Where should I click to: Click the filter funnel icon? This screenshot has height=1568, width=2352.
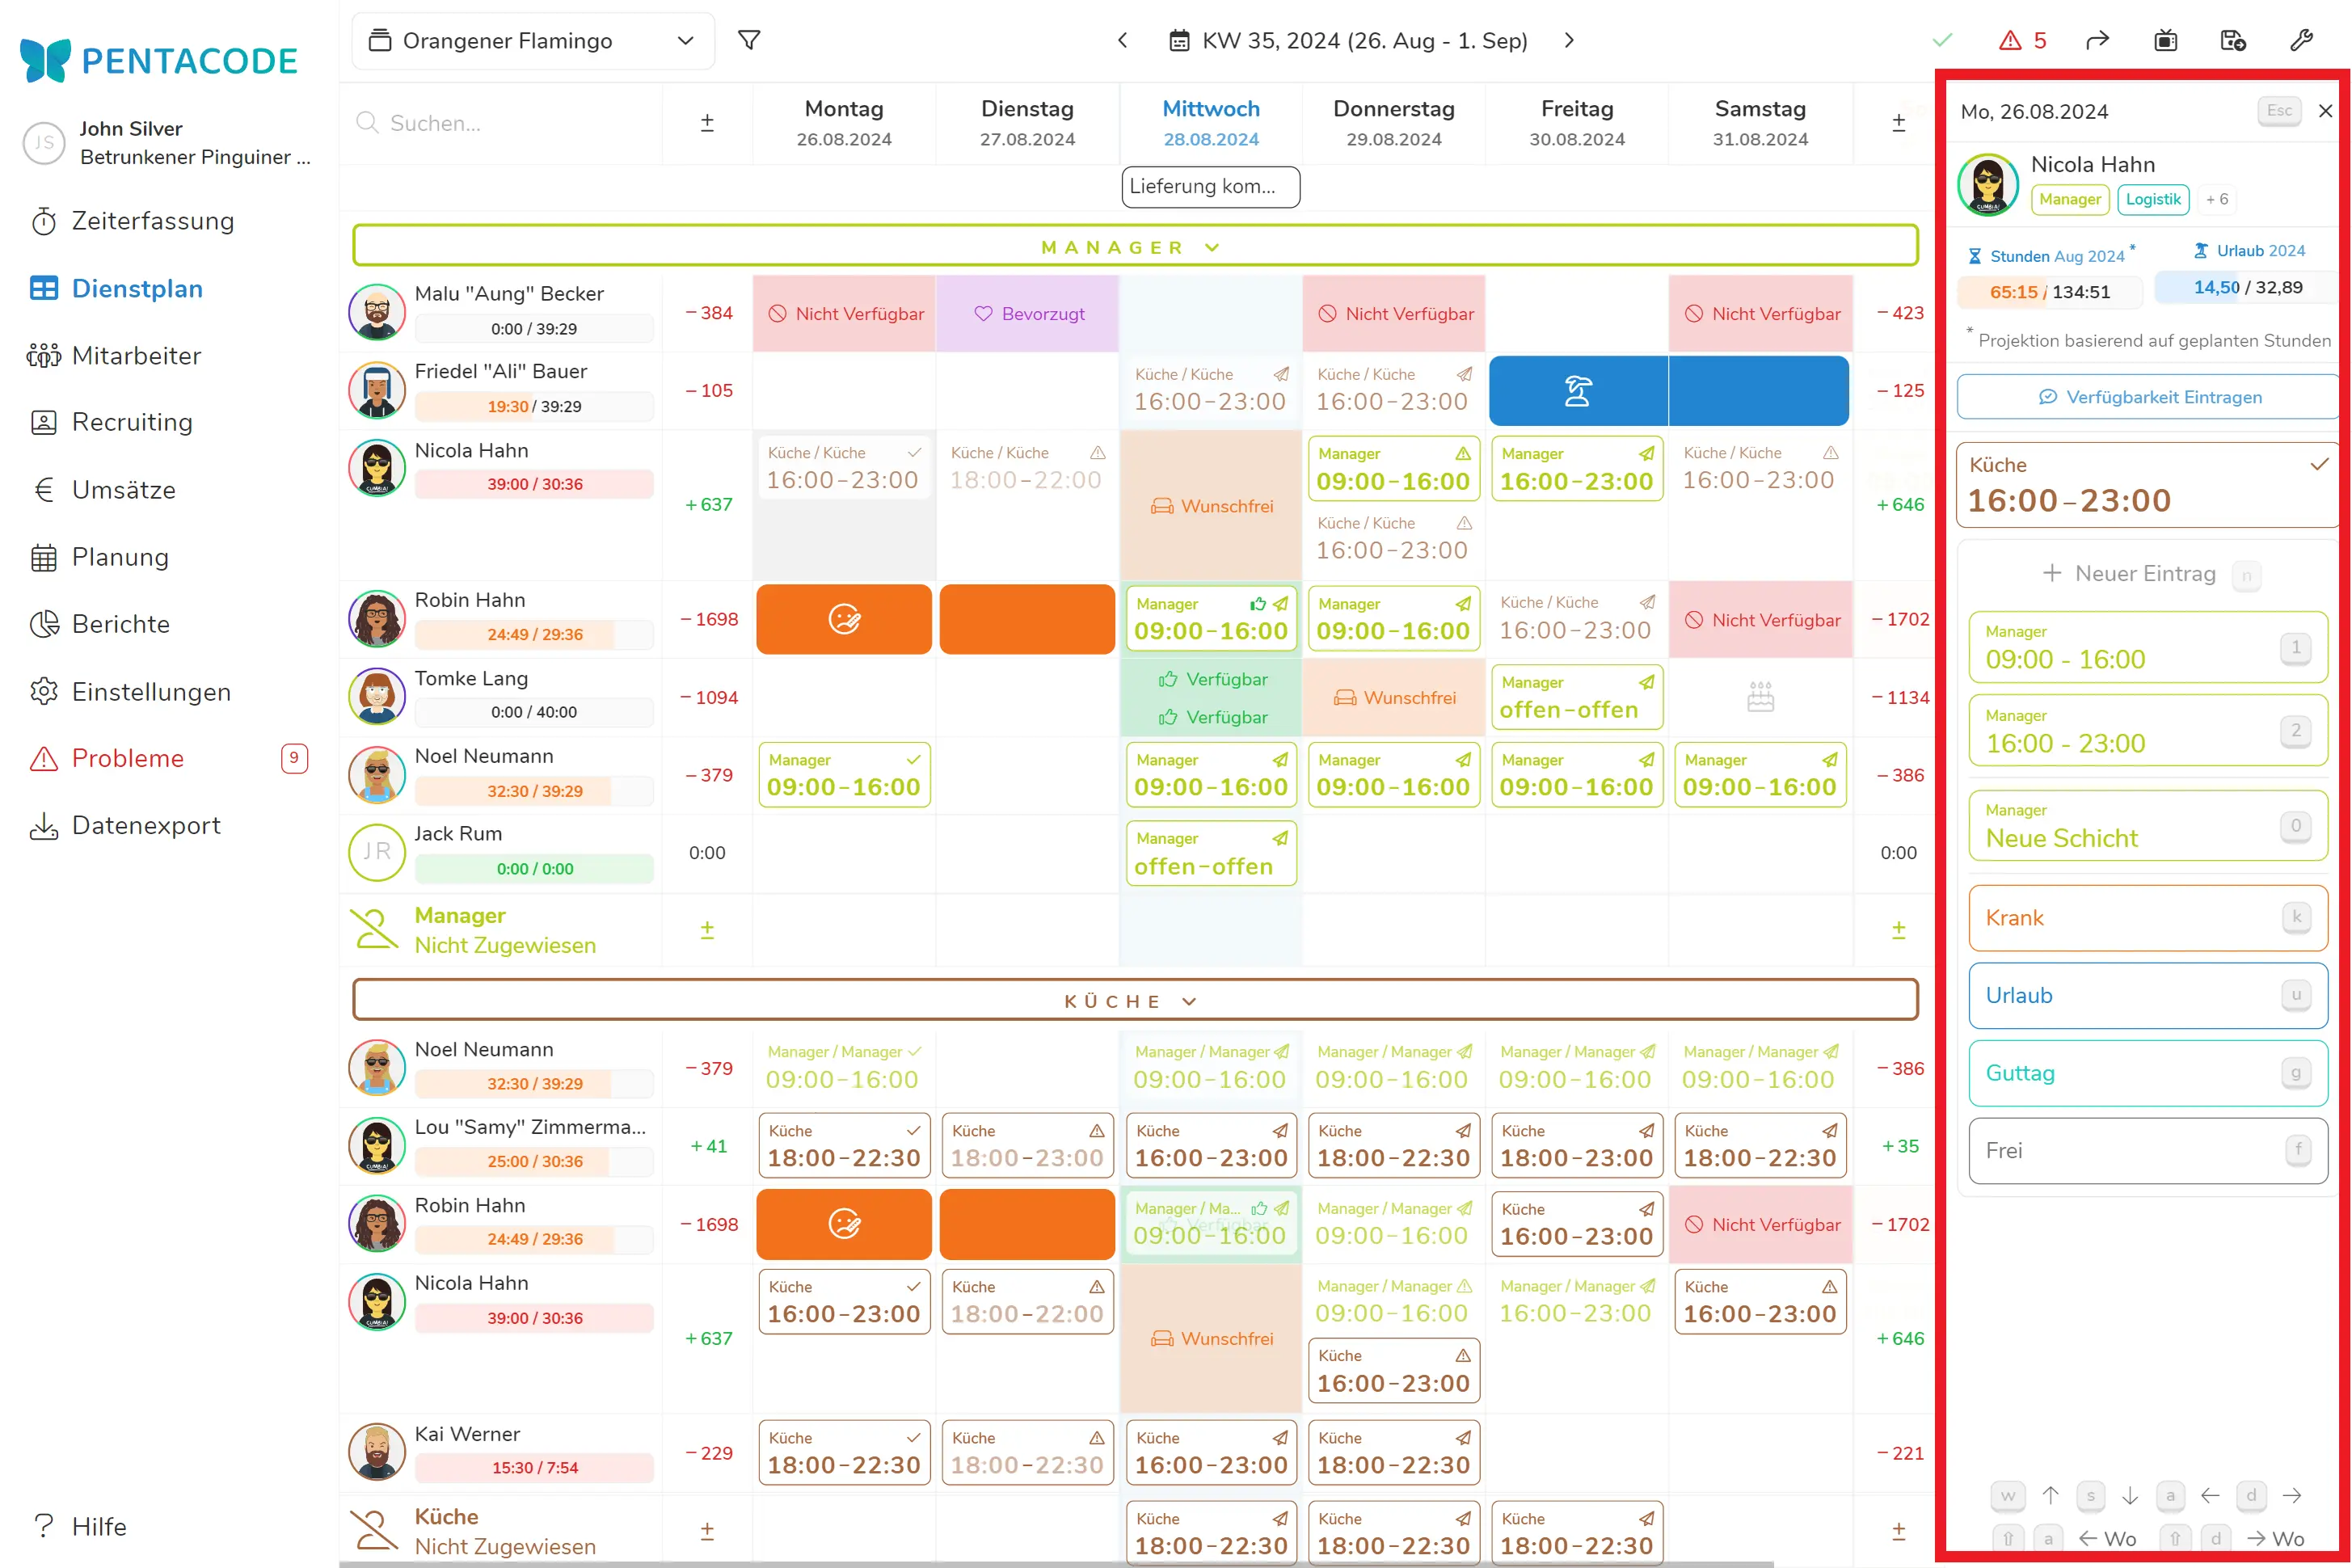coord(748,40)
